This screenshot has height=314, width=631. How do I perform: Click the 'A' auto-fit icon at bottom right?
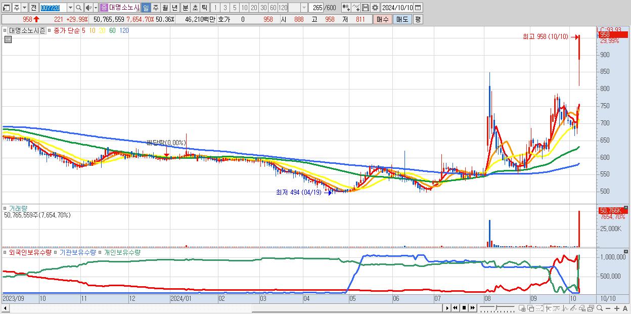point(625,308)
